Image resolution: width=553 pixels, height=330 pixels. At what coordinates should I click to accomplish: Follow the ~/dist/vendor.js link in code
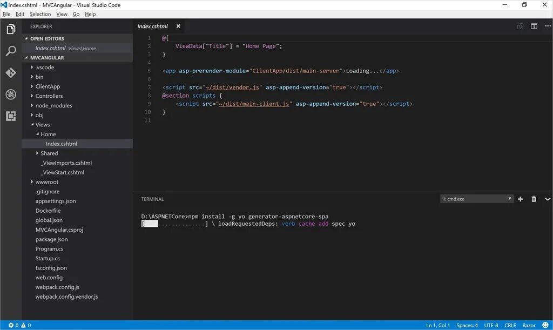[232, 87]
